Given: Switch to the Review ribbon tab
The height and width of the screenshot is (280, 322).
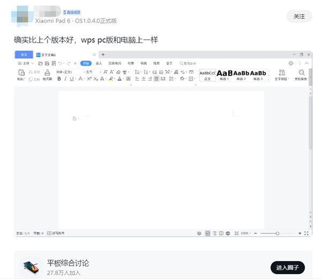Looking at the screenshot, I should [x=143, y=63].
